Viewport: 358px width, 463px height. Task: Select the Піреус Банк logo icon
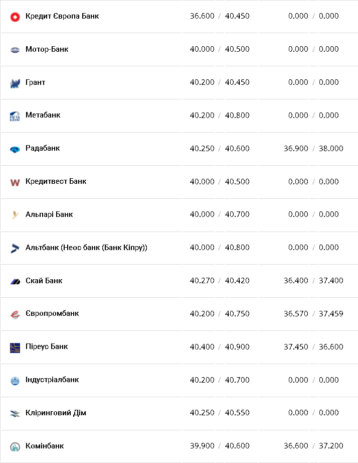coord(15,348)
